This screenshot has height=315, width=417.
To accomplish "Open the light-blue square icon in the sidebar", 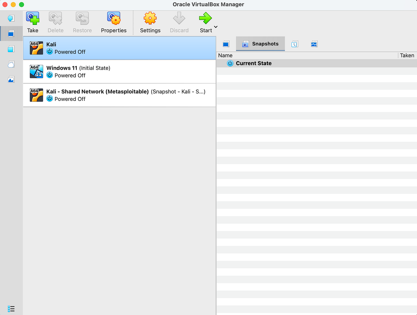I will (11, 49).
